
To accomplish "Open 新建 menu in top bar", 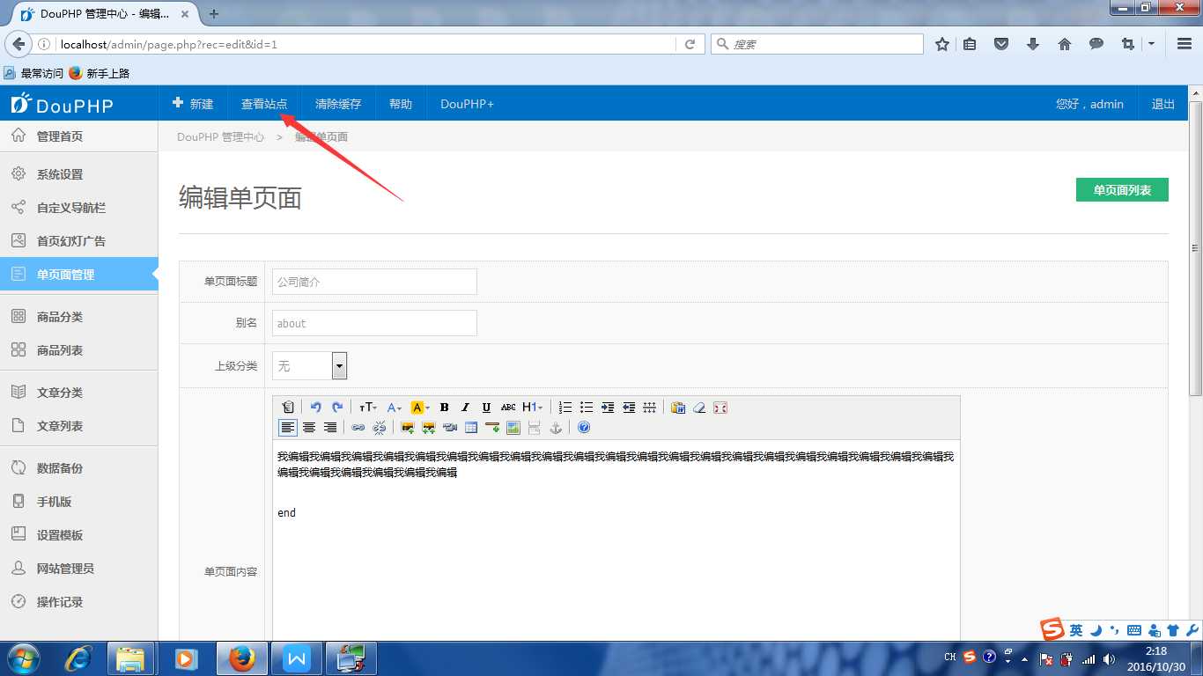I will [x=193, y=104].
